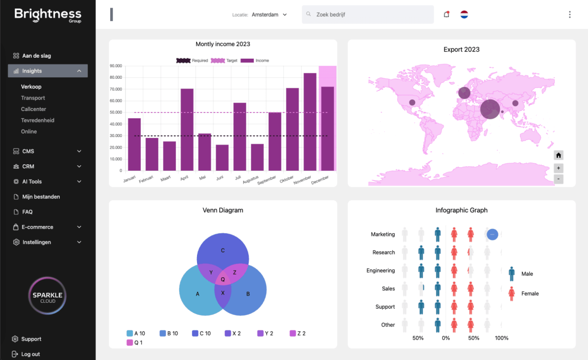Expand the CMS sidebar section
Viewport: 588px width, 360px height.
pos(48,151)
